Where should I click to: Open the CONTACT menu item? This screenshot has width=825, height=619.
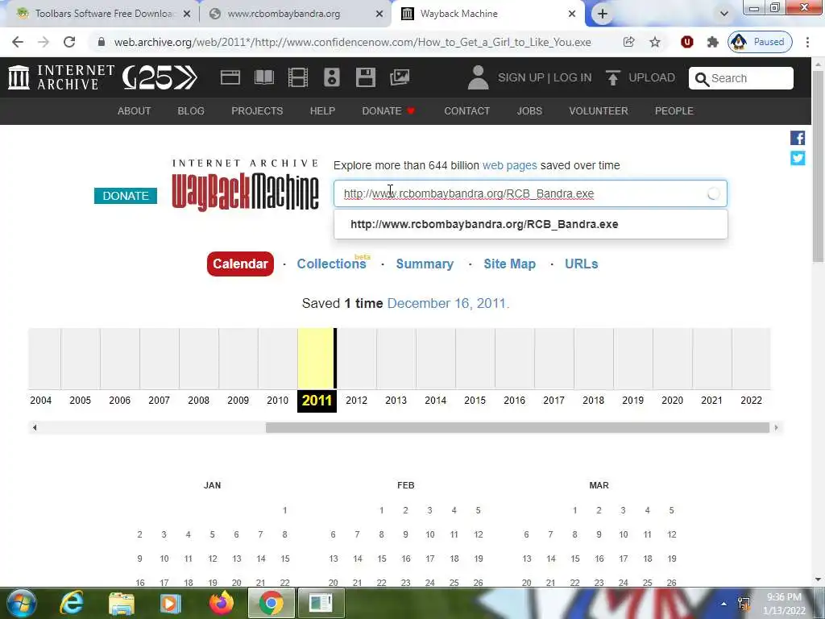pos(466,111)
